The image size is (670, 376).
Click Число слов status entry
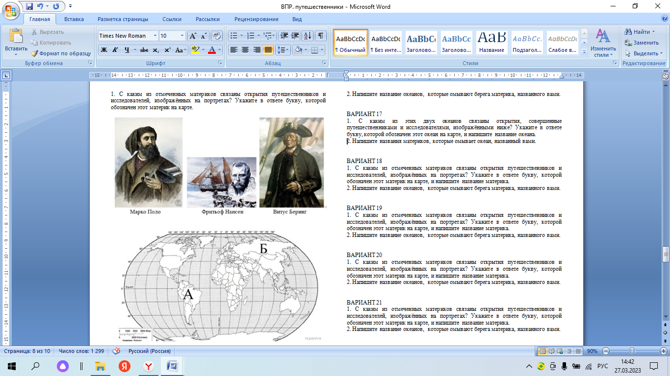(81, 351)
